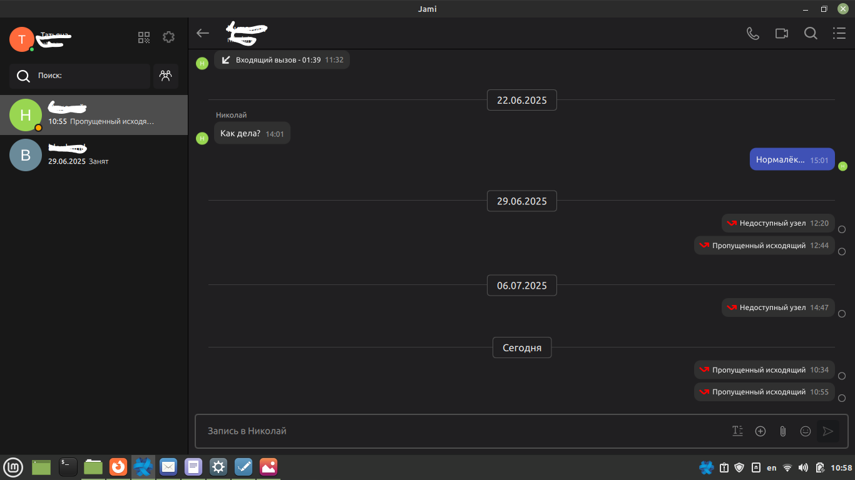
Task: Select the green H contact avatar
Action: point(26,115)
